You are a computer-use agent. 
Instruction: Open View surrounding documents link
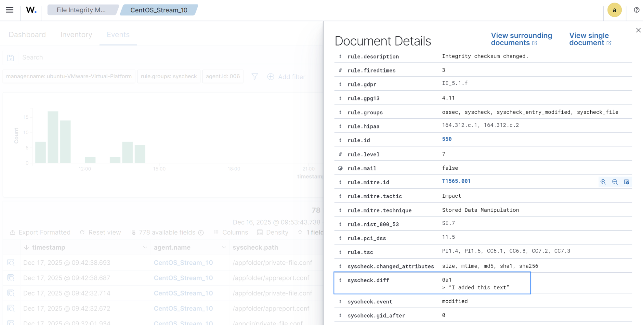(521, 39)
